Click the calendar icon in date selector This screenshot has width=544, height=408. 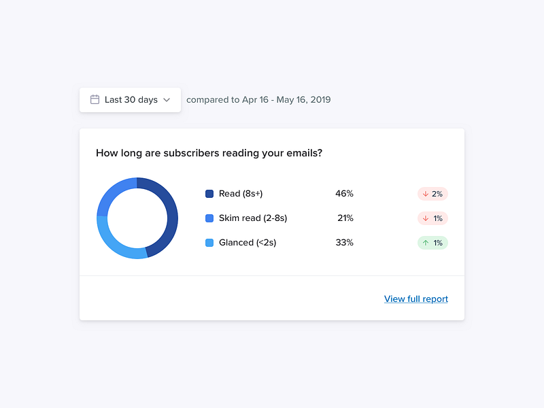[95, 99]
